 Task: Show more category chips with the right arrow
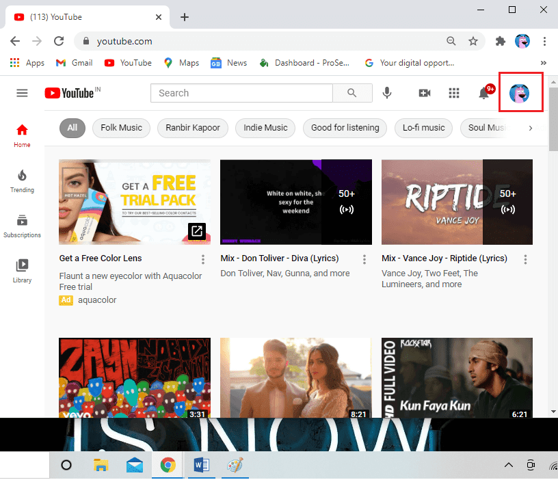531,128
